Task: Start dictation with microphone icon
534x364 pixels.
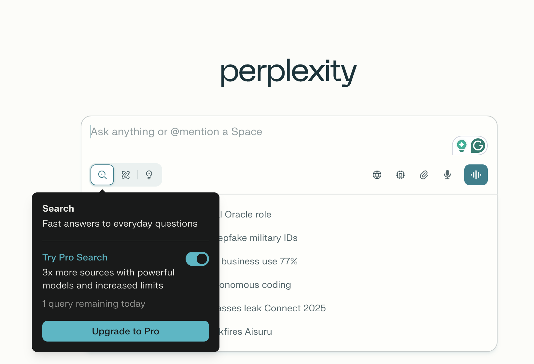Action: [447, 175]
